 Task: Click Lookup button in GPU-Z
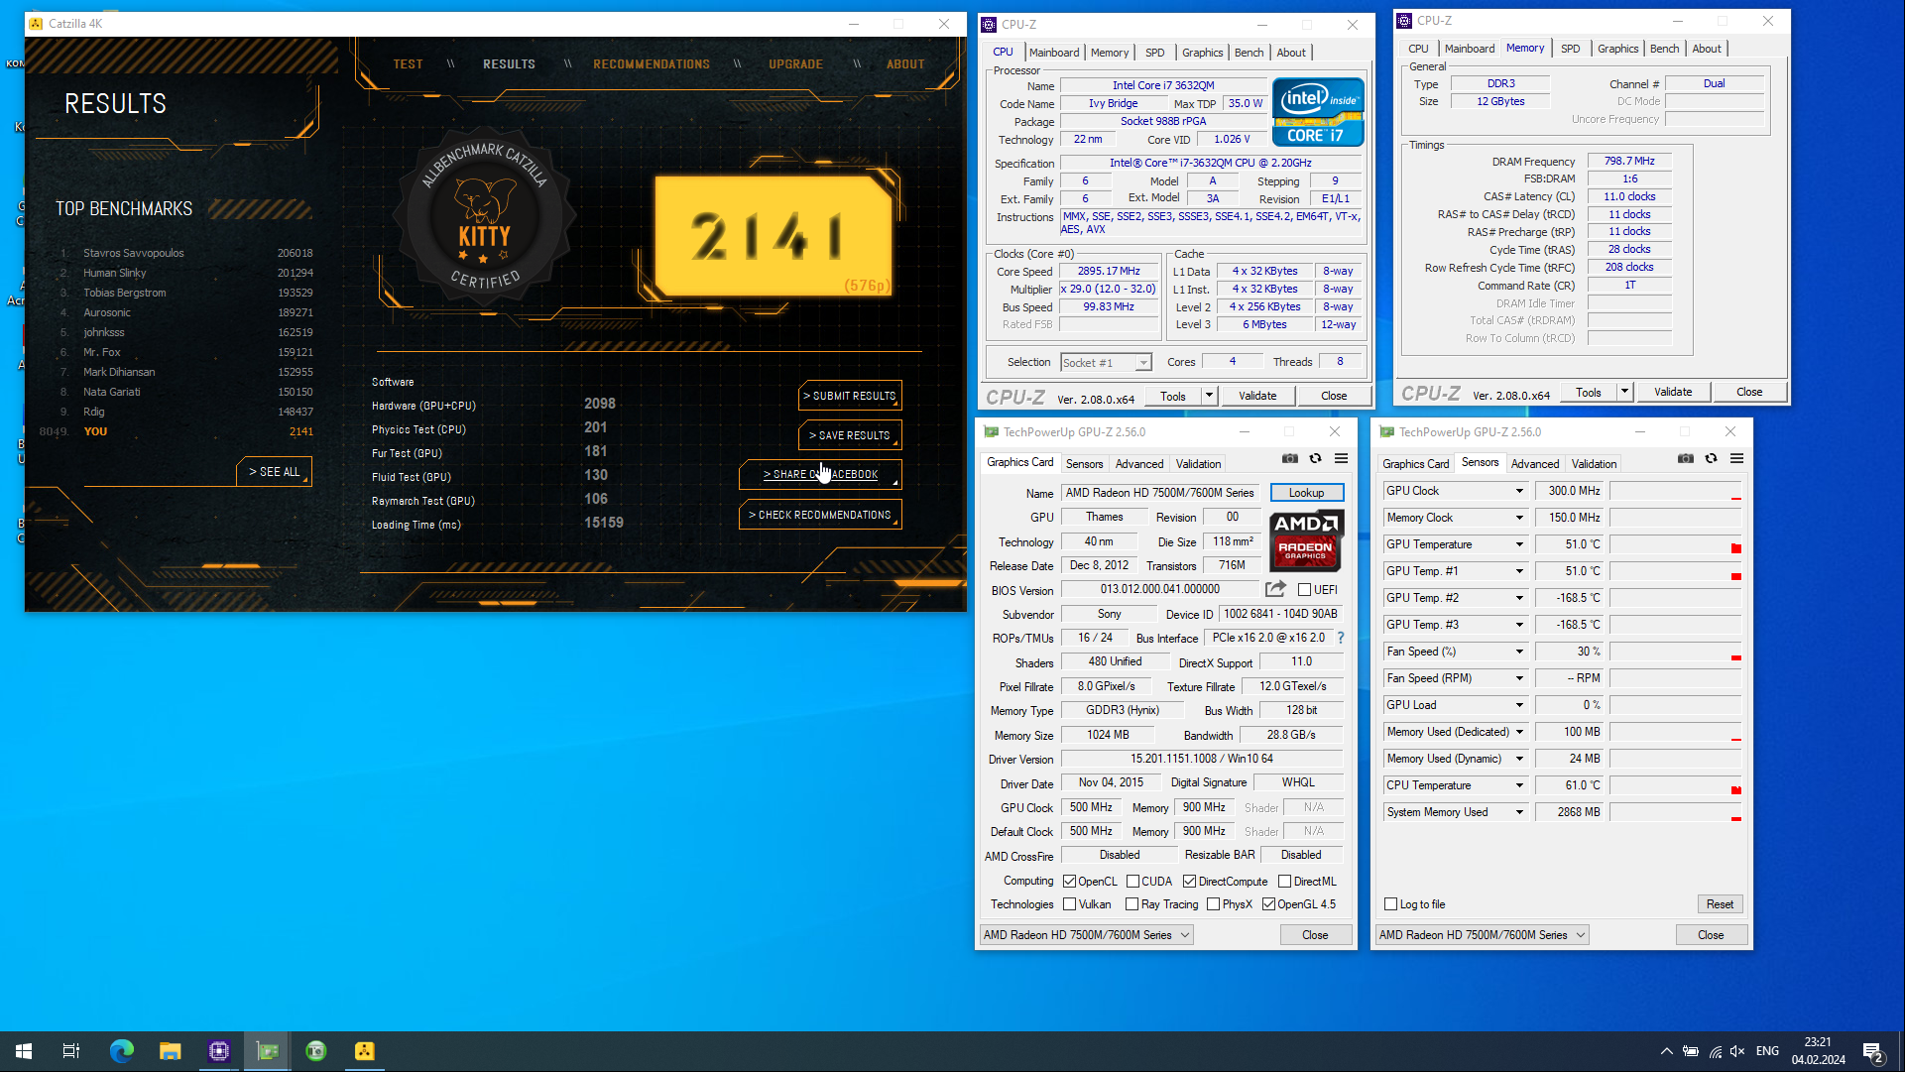click(x=1306, y=493)
